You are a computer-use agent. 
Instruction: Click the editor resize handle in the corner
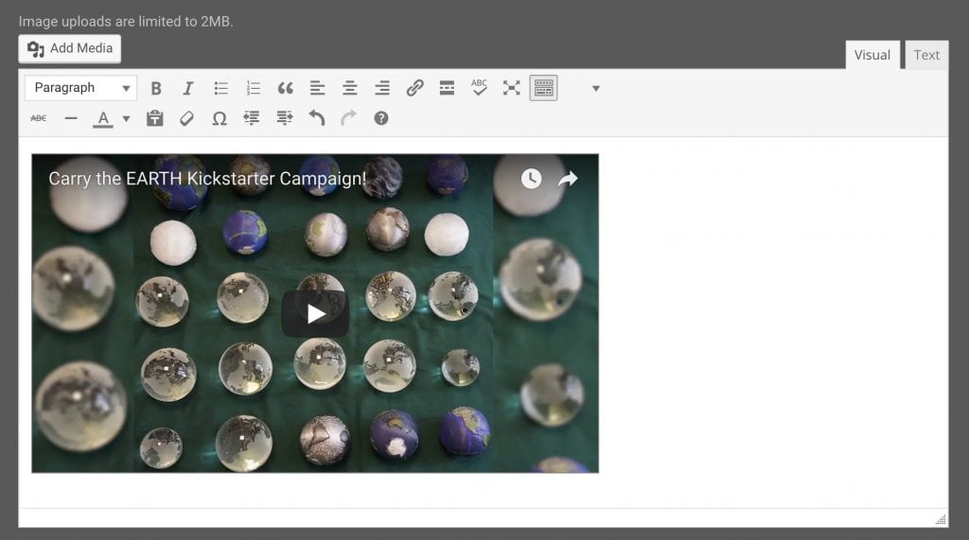click(x=941, y=519)
